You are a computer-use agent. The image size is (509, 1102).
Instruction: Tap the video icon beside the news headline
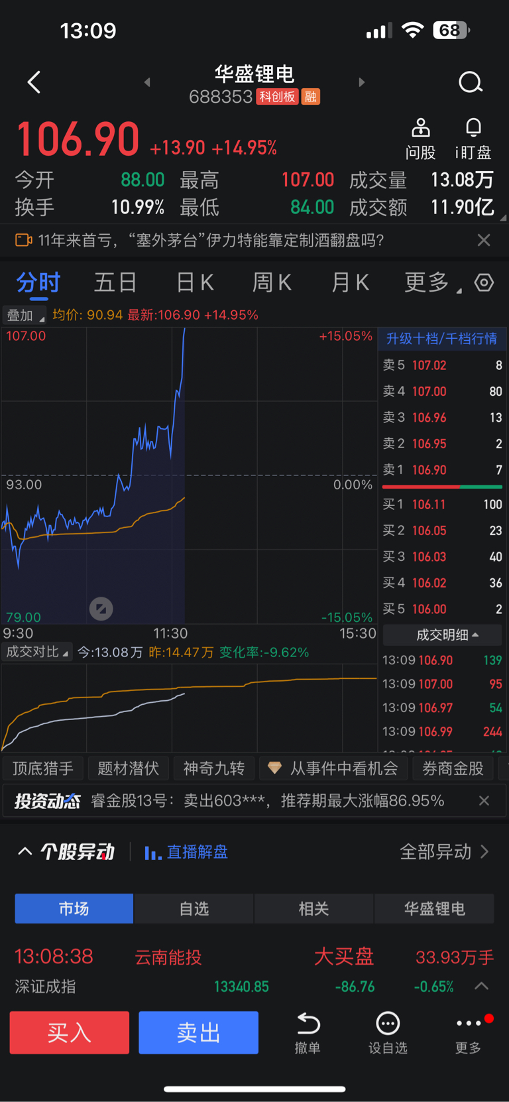click(x=24, y=240)
